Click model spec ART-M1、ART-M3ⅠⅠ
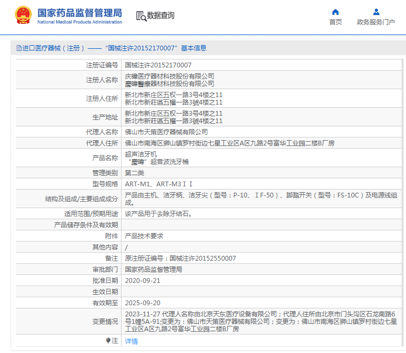The width and height of the screenshot is (406, 353). point(159,184)
